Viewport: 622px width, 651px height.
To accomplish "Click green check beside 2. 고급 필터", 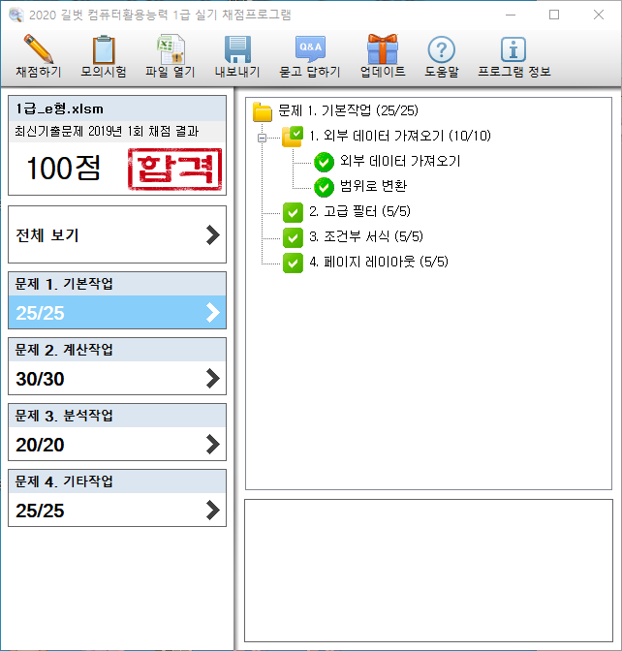I will (293, 212).
